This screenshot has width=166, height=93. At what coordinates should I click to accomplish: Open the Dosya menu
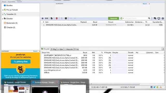tap(4, 2)
